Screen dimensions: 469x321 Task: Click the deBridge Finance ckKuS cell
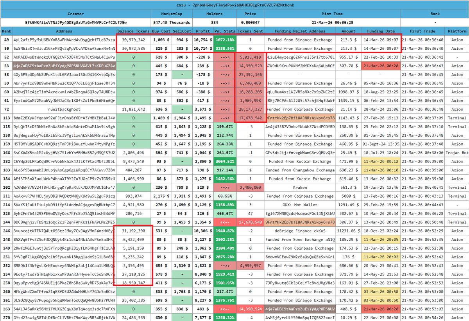300,231
